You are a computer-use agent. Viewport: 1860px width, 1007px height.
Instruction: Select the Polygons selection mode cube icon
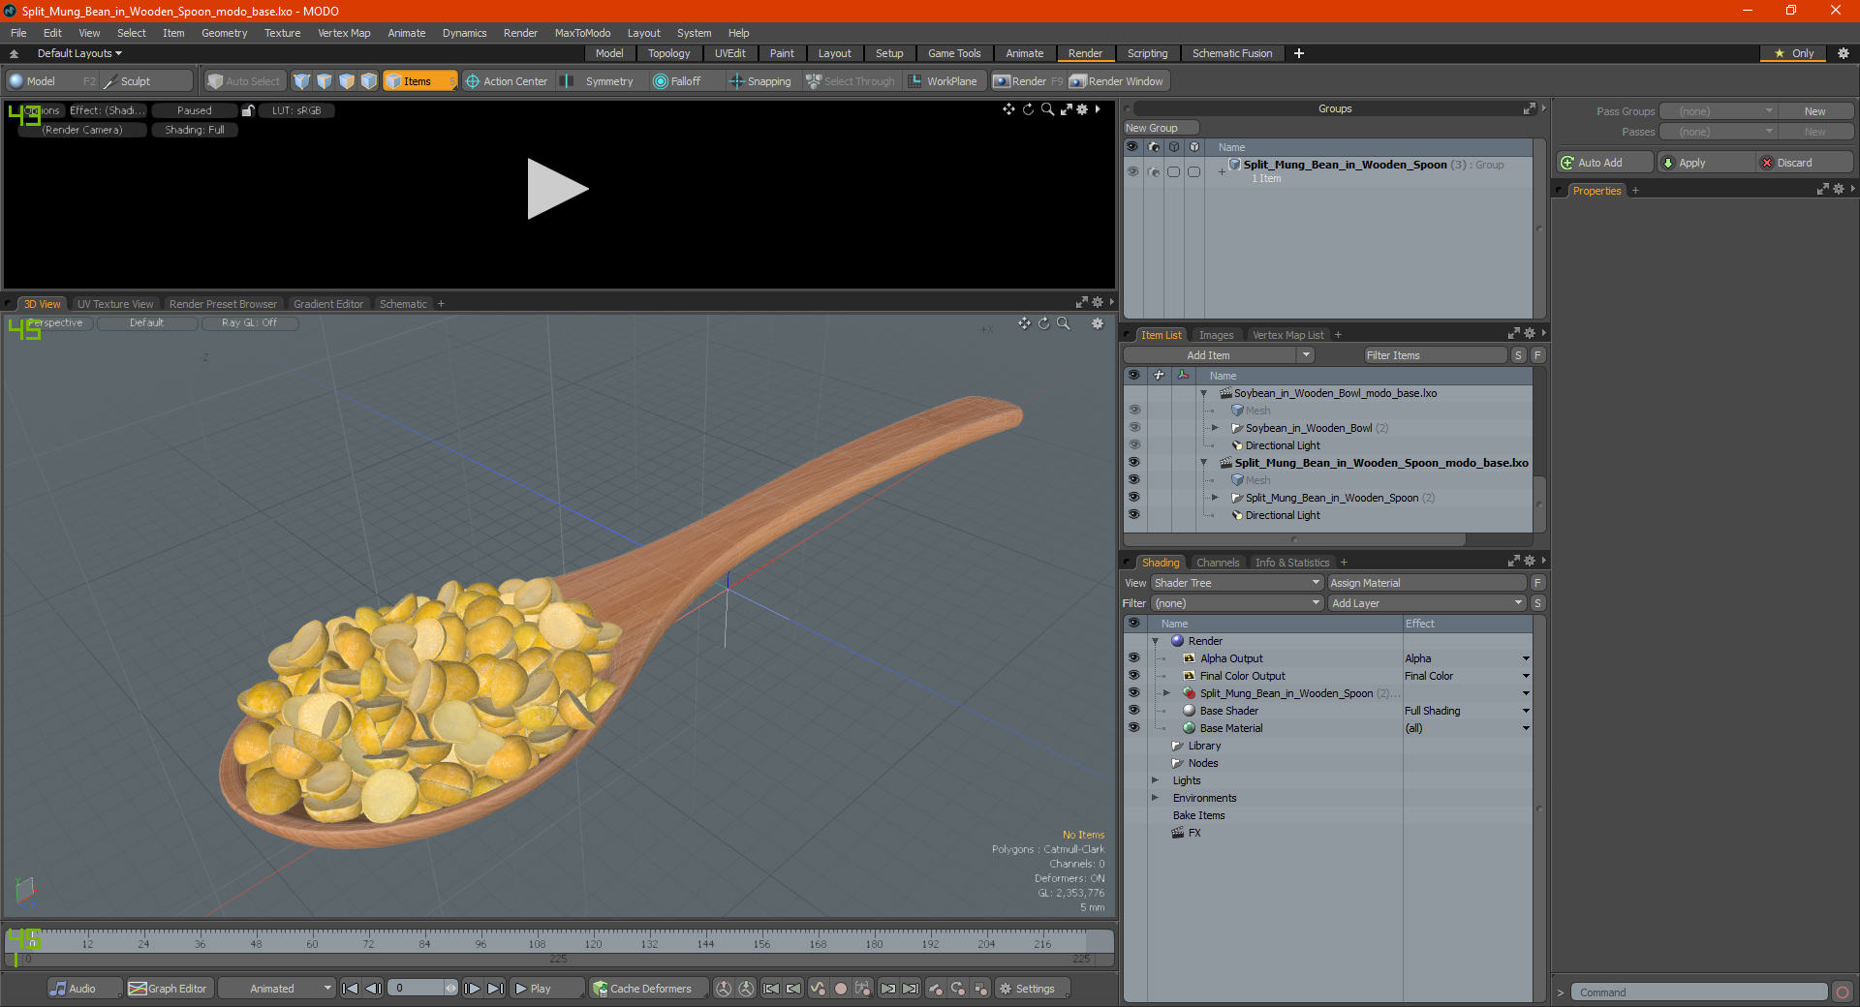point(347,81)
